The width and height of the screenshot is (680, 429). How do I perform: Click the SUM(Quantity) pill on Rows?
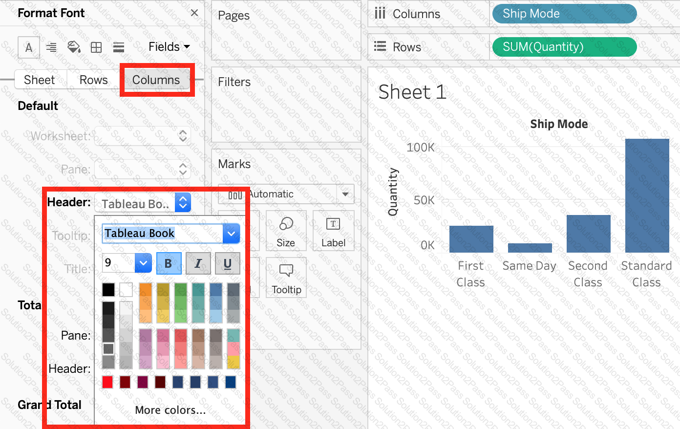click(x=564, y=47)
